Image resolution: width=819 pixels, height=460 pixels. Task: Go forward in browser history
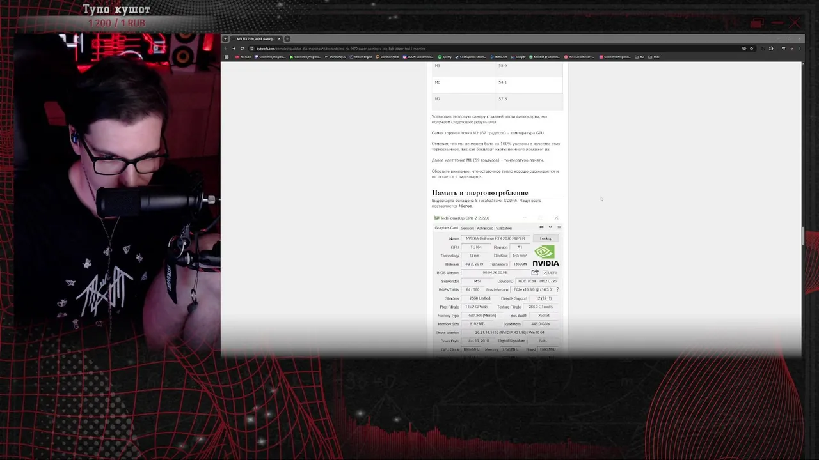[x=234, y=49]
